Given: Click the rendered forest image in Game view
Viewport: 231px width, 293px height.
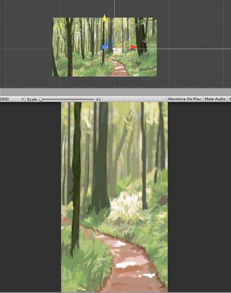Looking at the screenshot, I should point(114,197).
